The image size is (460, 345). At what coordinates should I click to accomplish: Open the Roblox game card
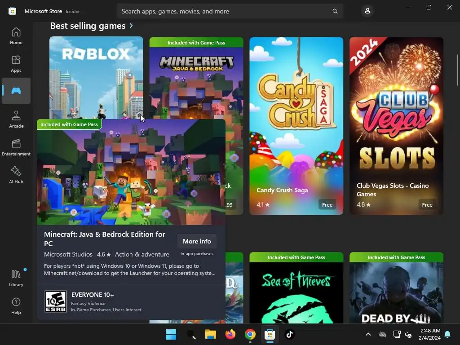coord(96,77)
